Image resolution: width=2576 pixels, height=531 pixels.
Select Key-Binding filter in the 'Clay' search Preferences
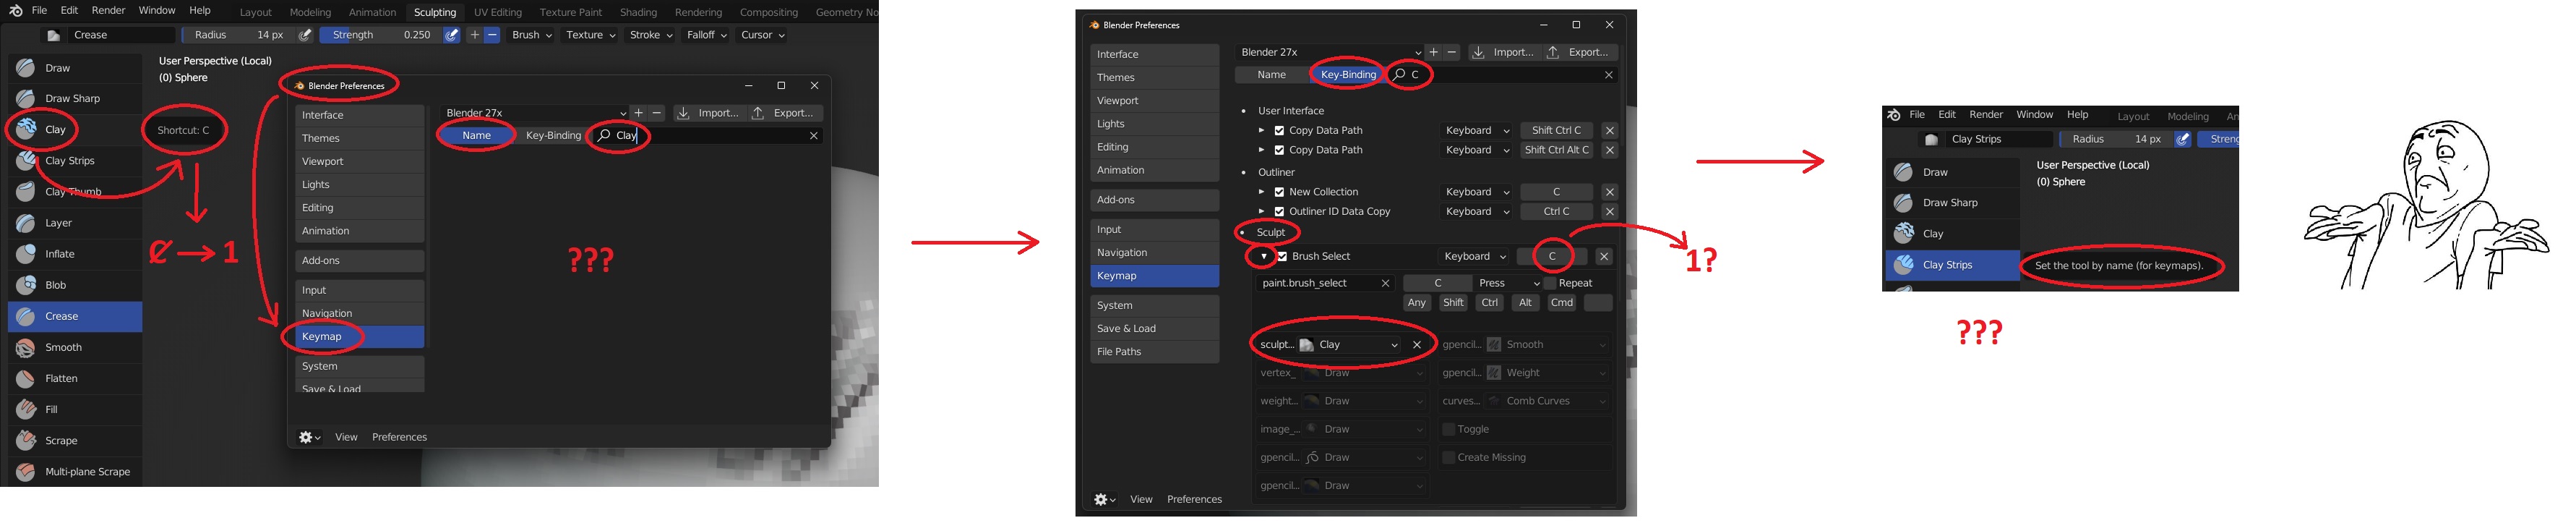click(x=553, y=136)
